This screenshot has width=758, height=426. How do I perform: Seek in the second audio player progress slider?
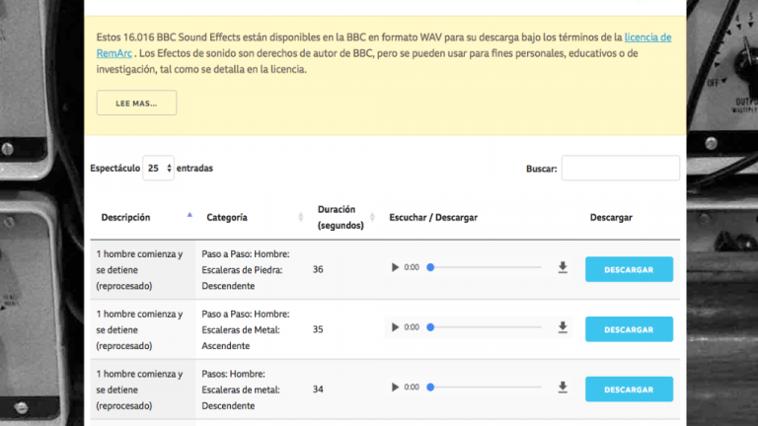(x=486, y=327)
